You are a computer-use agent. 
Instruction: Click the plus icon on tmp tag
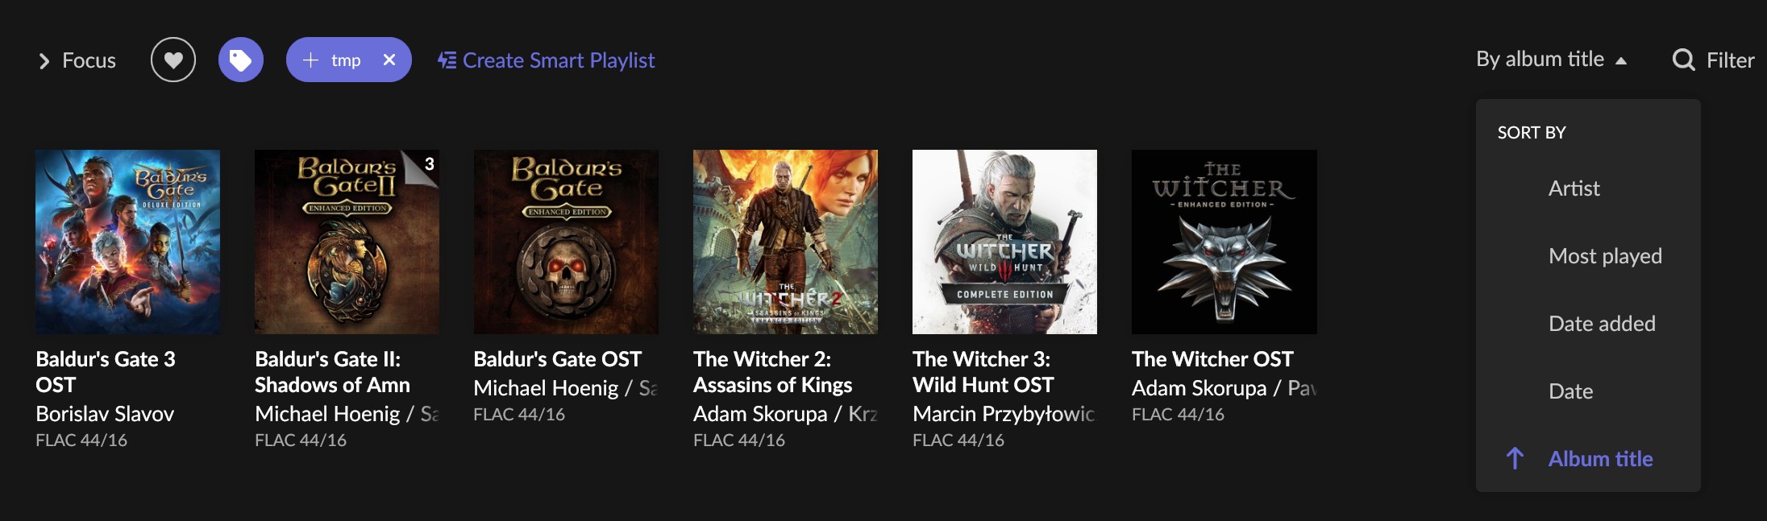point(310,60)
